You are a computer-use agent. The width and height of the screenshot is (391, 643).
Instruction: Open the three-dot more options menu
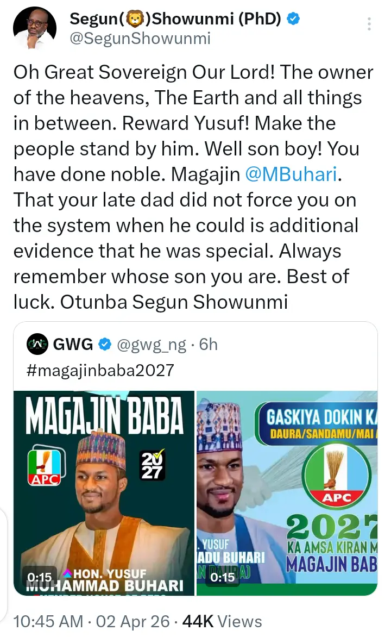(369, 24)
